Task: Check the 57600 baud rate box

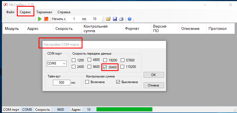Action: (122, 60)
